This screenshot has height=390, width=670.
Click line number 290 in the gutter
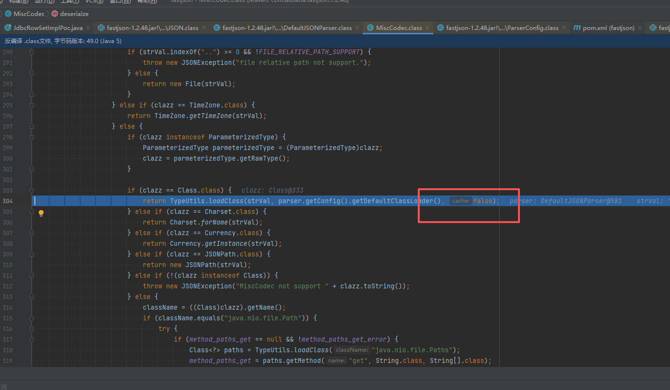(x=7, y=52)
